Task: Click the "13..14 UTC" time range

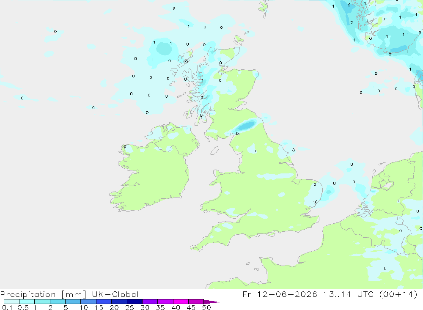Action: (x=349, y=294)
